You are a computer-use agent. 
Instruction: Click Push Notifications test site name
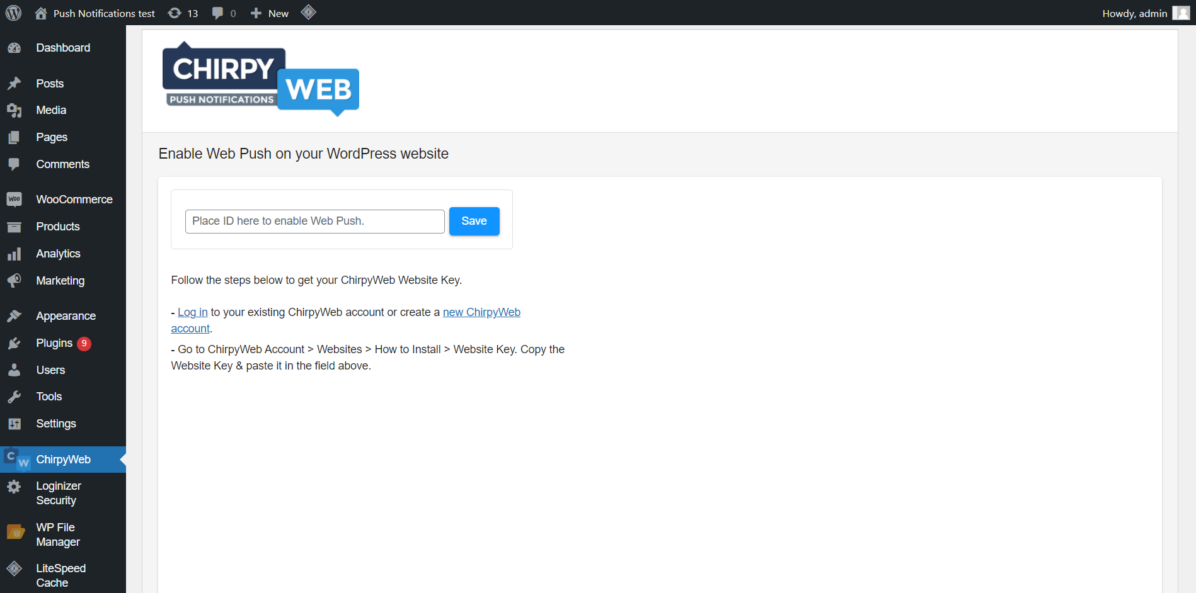click(104, 13)
